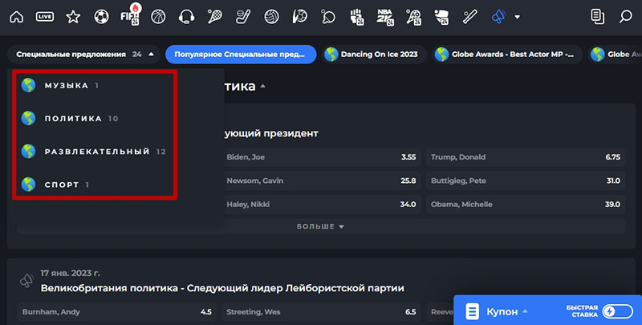Collapse the политика section header arrow
The width and height of the screenshot is (642, 325).
point(263,87)
